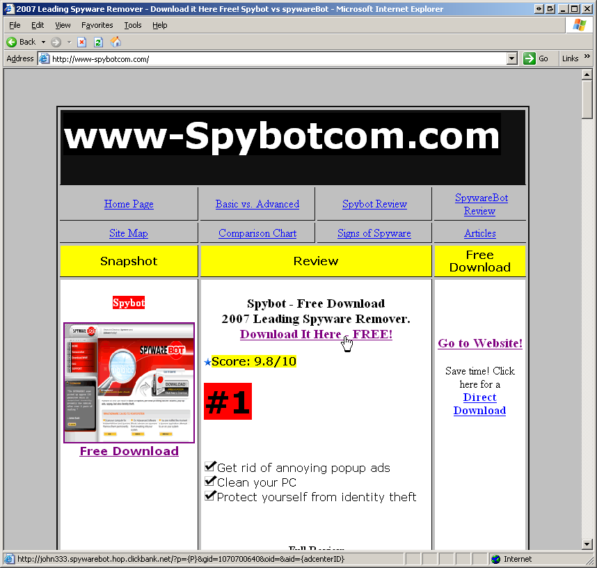
Task: Click the IE icon in title bar
Action: coord(9,8)
